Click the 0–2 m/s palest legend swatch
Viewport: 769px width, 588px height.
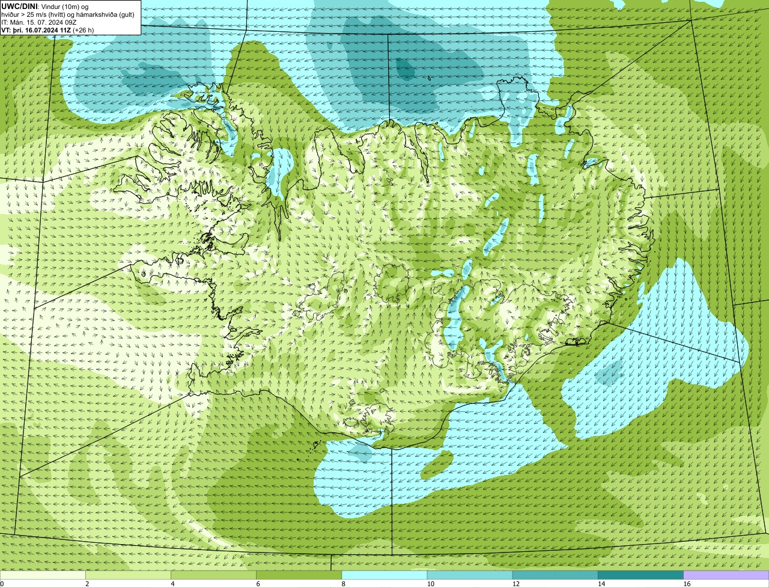pyautogui.click(x=43, y=575)
